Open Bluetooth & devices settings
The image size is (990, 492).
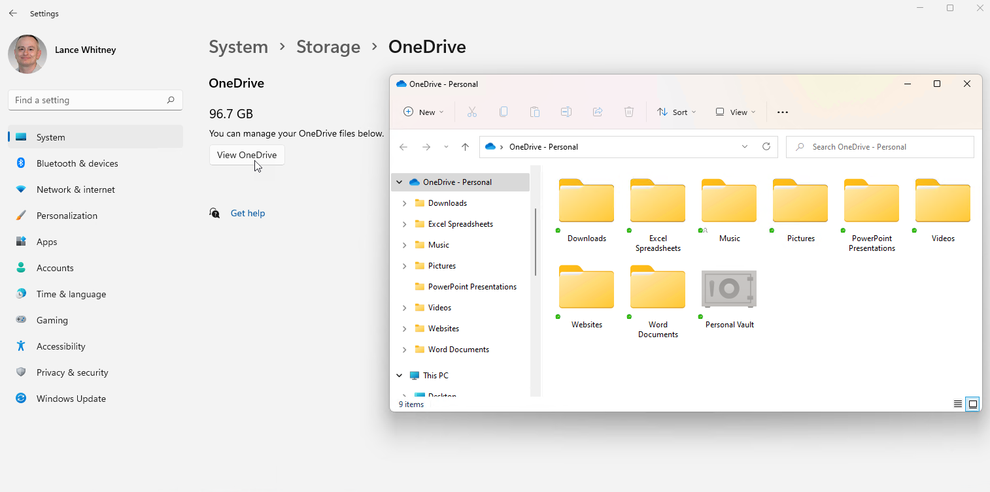click(95, 163)
